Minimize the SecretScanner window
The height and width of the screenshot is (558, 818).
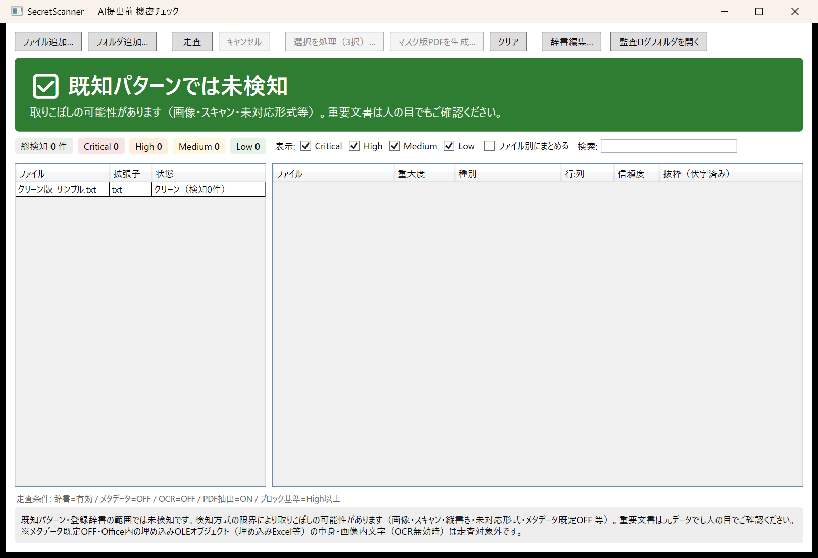click(724, 11)
